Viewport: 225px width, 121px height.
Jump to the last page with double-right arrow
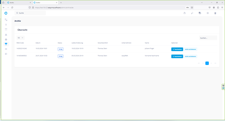tap(215, 63)
